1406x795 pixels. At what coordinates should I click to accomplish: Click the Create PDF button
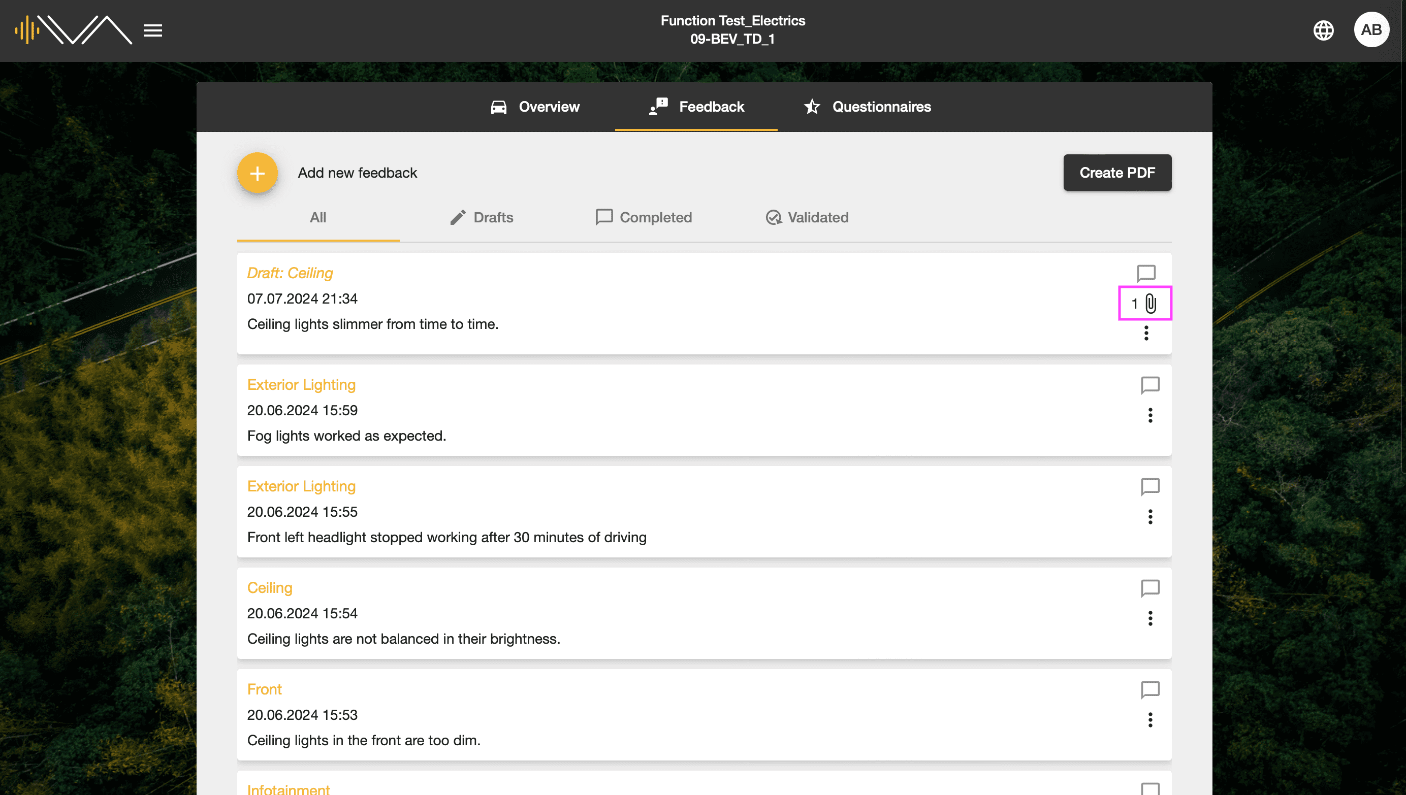[1117, 173]
